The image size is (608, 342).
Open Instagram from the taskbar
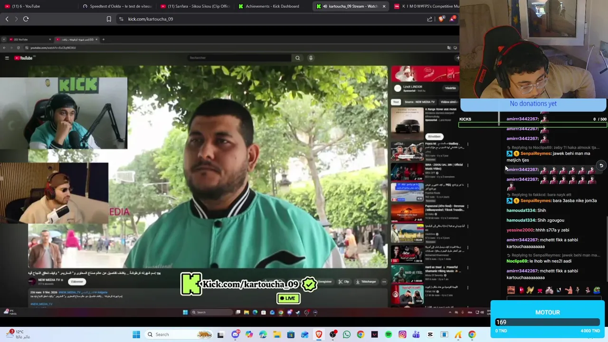tap(402, 334)
